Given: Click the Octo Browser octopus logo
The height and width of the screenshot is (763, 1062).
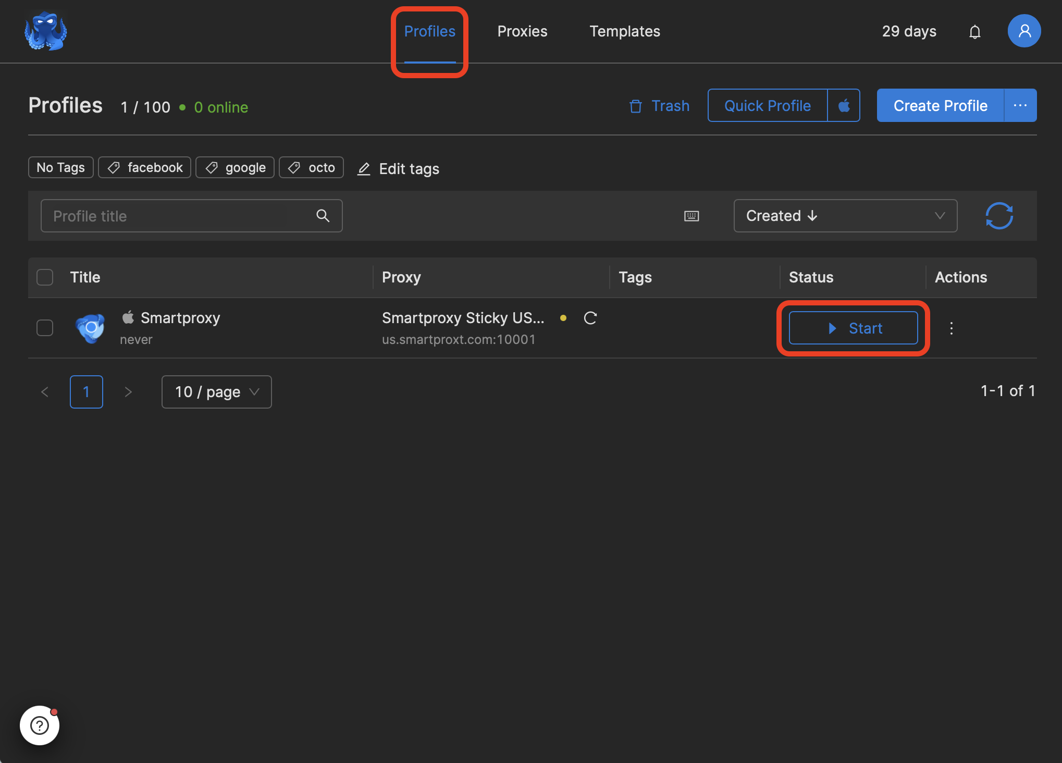Looking at the screenshot, I should (46, 31).
